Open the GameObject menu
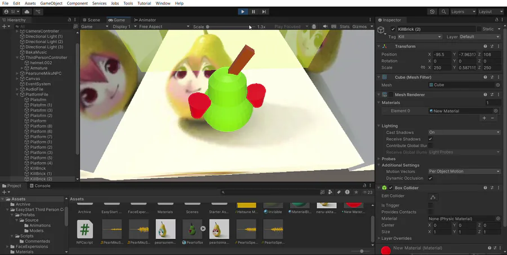 click(x=51, y=3)
